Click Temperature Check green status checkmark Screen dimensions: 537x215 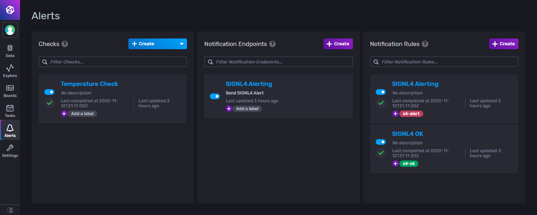point(49,103)
